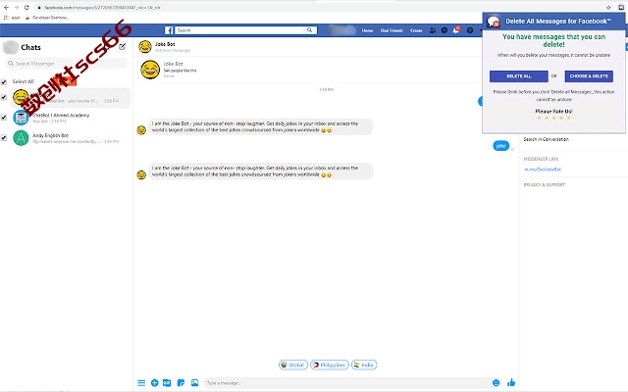The width and height of the screenshot is (628, 392).
Task: Go to Home in Facebook navbar
Action: pos(367,30)
